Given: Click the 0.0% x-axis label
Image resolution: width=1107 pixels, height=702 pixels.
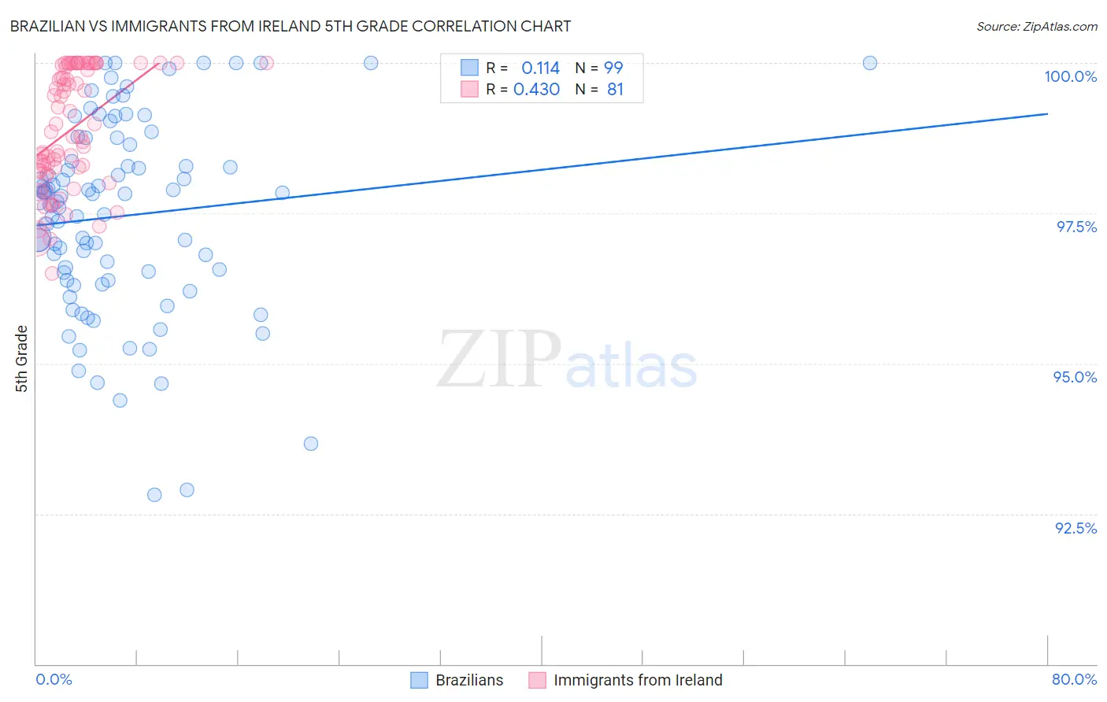Looking at the screenshot, I should 54,679.
